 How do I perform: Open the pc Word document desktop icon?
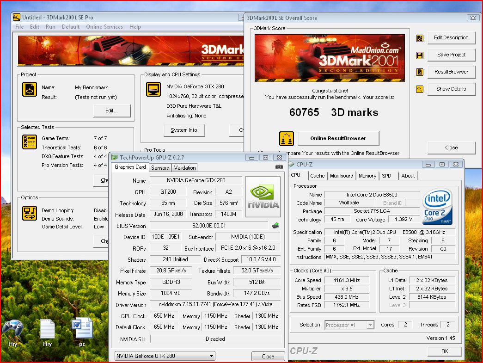[x=82, y=329]
